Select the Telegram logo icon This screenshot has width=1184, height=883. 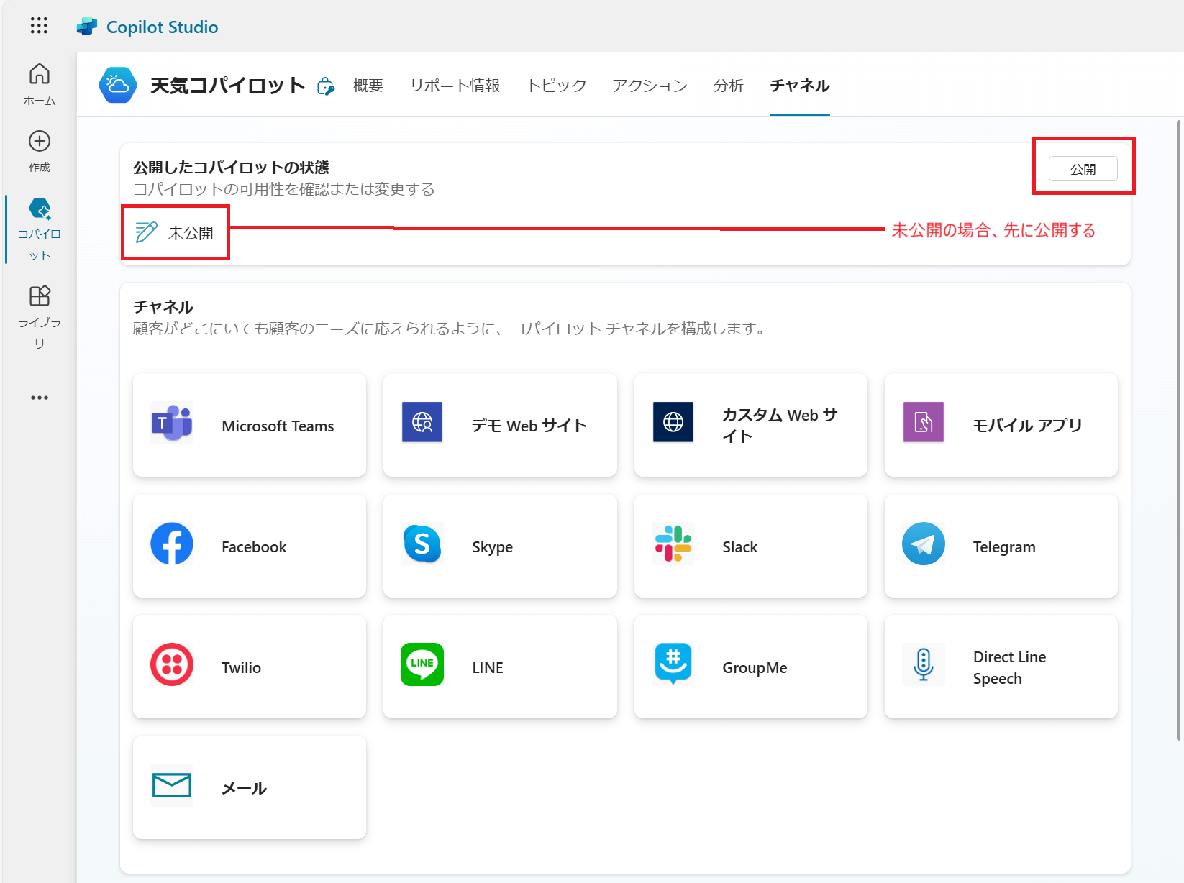click(924, 544)
